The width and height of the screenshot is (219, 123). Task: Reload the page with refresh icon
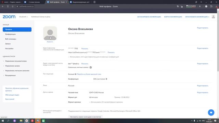tap(13, 6)
